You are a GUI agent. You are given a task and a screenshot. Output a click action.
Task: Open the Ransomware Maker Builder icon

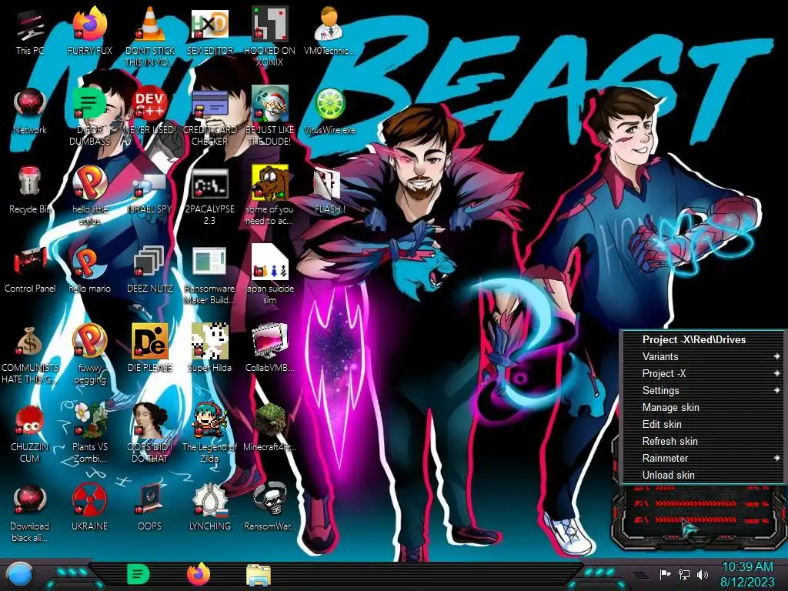209,274
